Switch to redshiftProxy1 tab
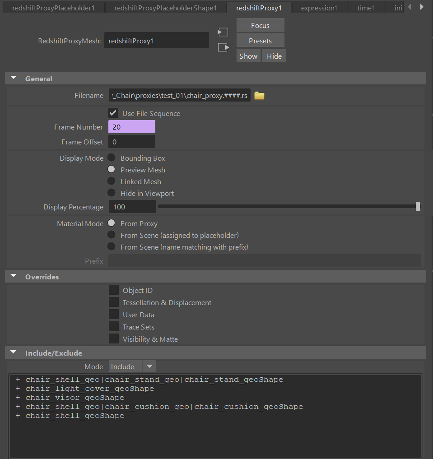This screenshot has width=433, height=459. click(x=259, y=8)
